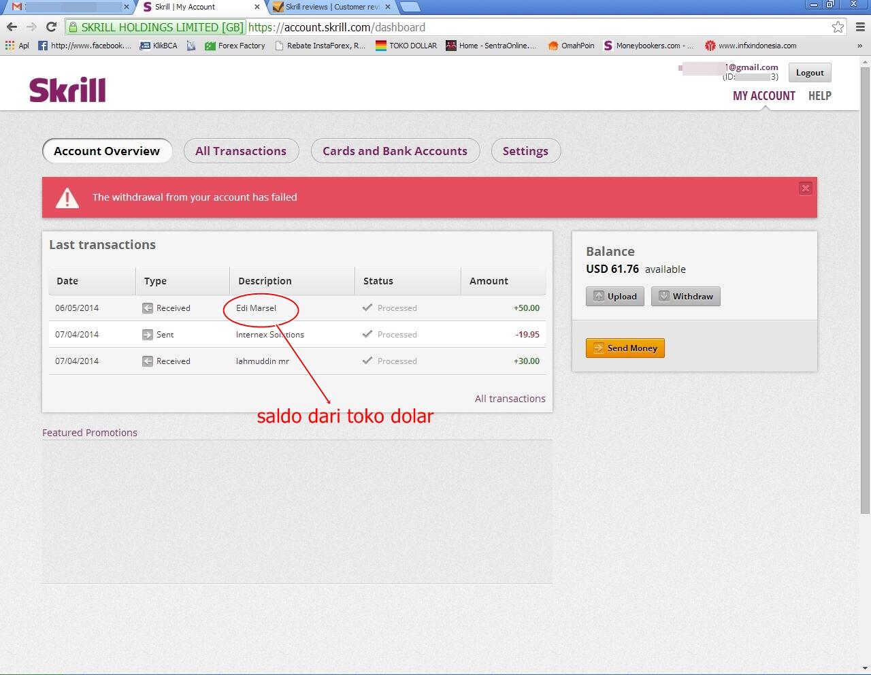Switch to the Skrill reviews tab
871x675 pixels.
(x=327, y=6)
